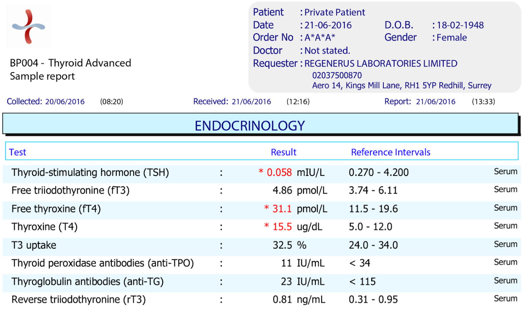Click the red asterisk beside T4 result
Screen dimensions: 522x310
[267, 226]
